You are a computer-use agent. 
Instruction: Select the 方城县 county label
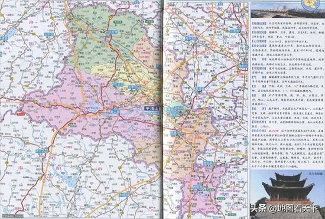pos(123,195)
